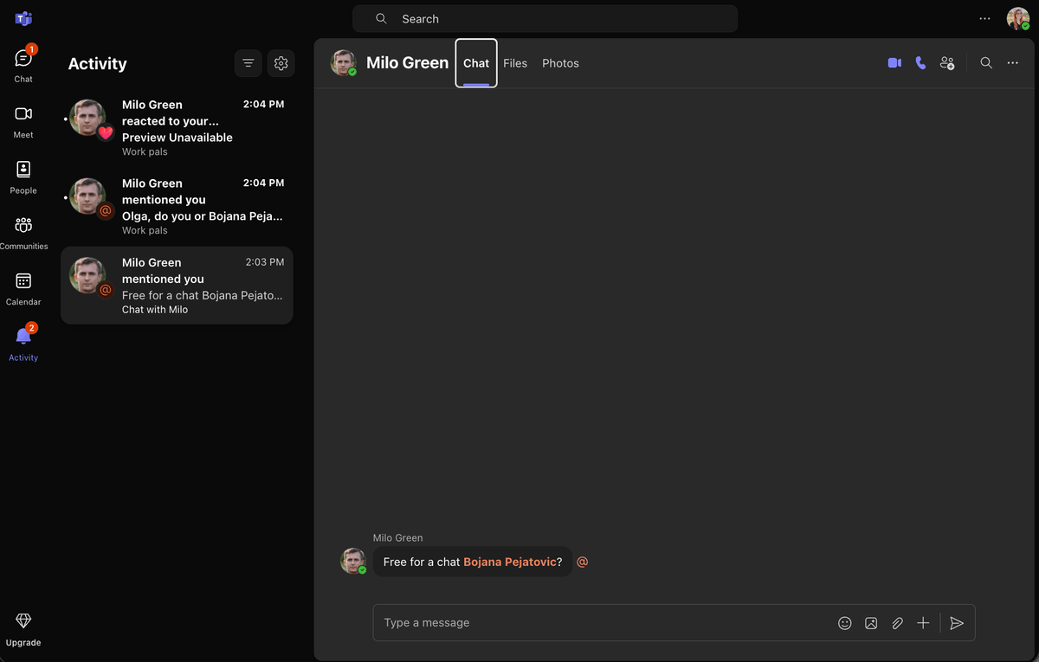Open the add people to chat icon
Viewport: 1039px width, 662px height.
coord(946,62)
